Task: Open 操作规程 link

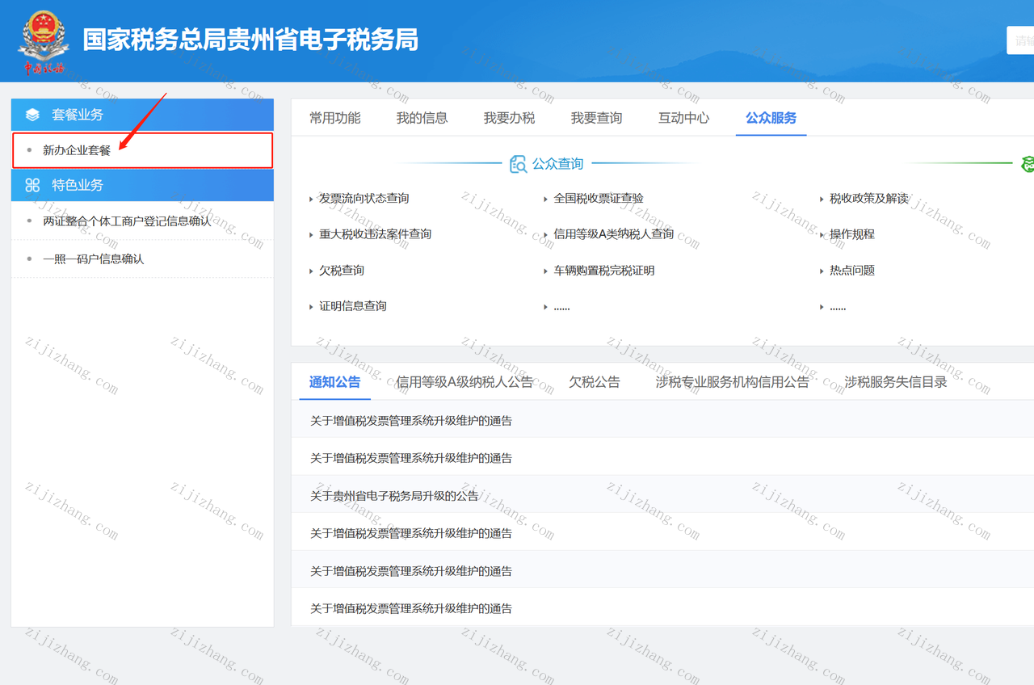Action: click(x=852, y=234)
